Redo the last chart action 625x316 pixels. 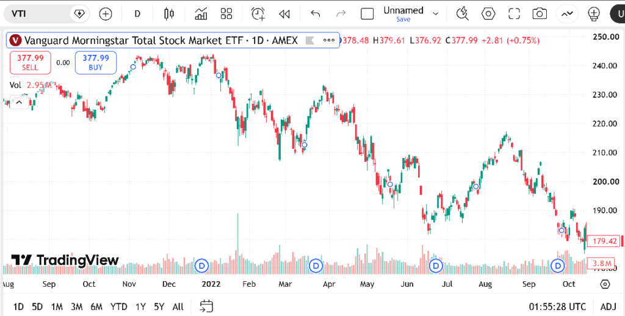click(341, 14)
